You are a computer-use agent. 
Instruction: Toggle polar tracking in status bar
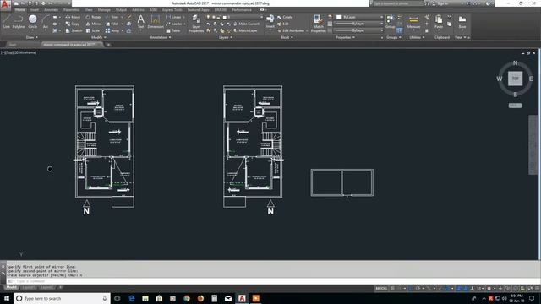[x=418, y=289]
